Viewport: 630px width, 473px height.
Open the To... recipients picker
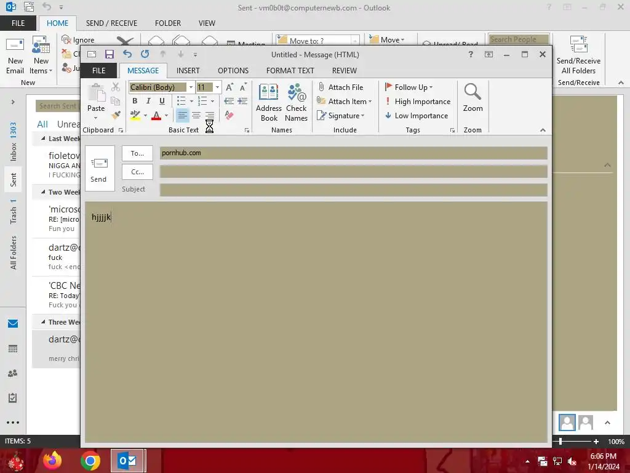pyautogui.click(x=137, y=153)
